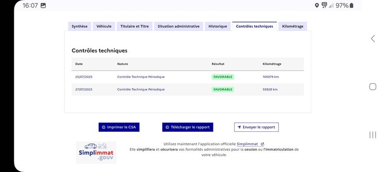Click Contrôle Technique Périodique in 27/07/2023 row
Screen dimensions: 383x172
click(141, 89)
